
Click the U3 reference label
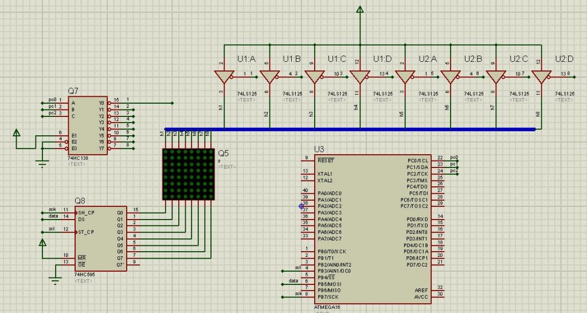pos(319,149)
